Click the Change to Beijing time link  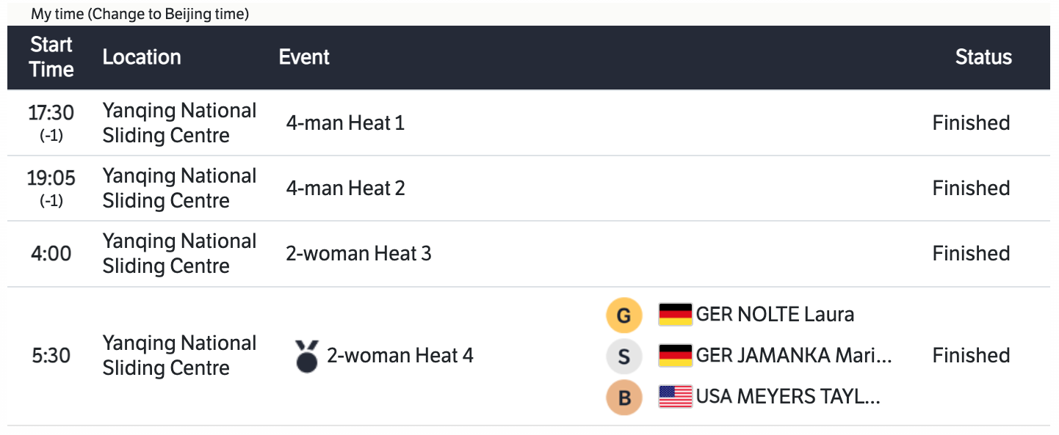click(x=168, y=15)
